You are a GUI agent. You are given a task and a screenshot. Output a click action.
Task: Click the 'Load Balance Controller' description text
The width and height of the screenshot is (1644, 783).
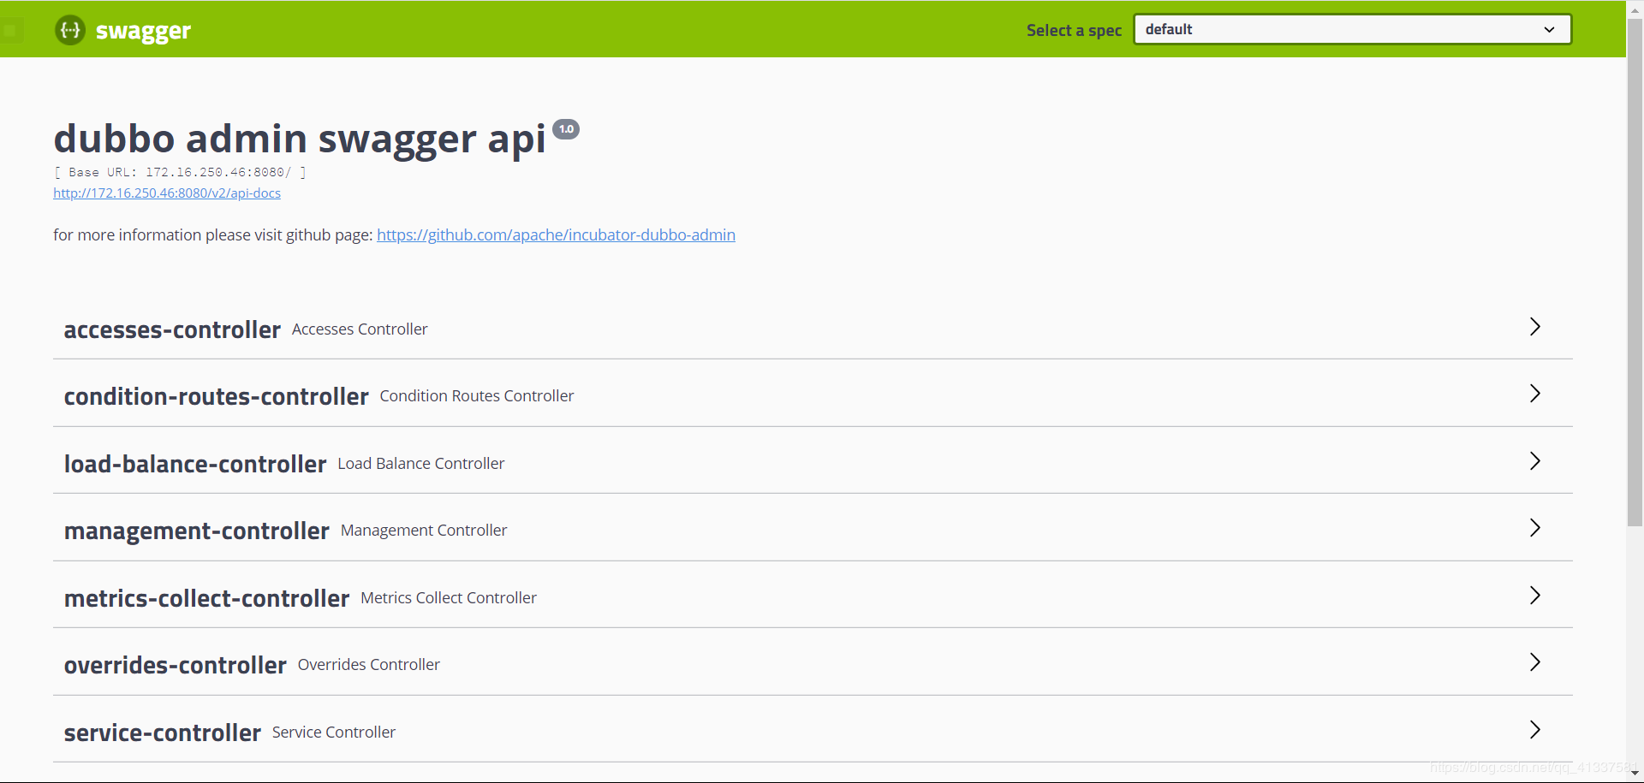pos(421,464)
